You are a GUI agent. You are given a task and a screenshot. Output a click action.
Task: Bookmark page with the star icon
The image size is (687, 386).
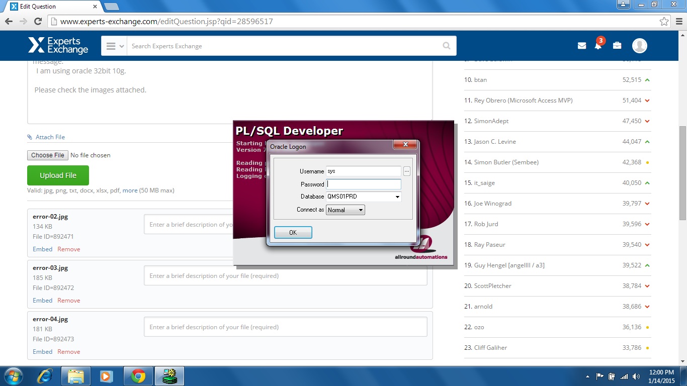click(664, 22)
